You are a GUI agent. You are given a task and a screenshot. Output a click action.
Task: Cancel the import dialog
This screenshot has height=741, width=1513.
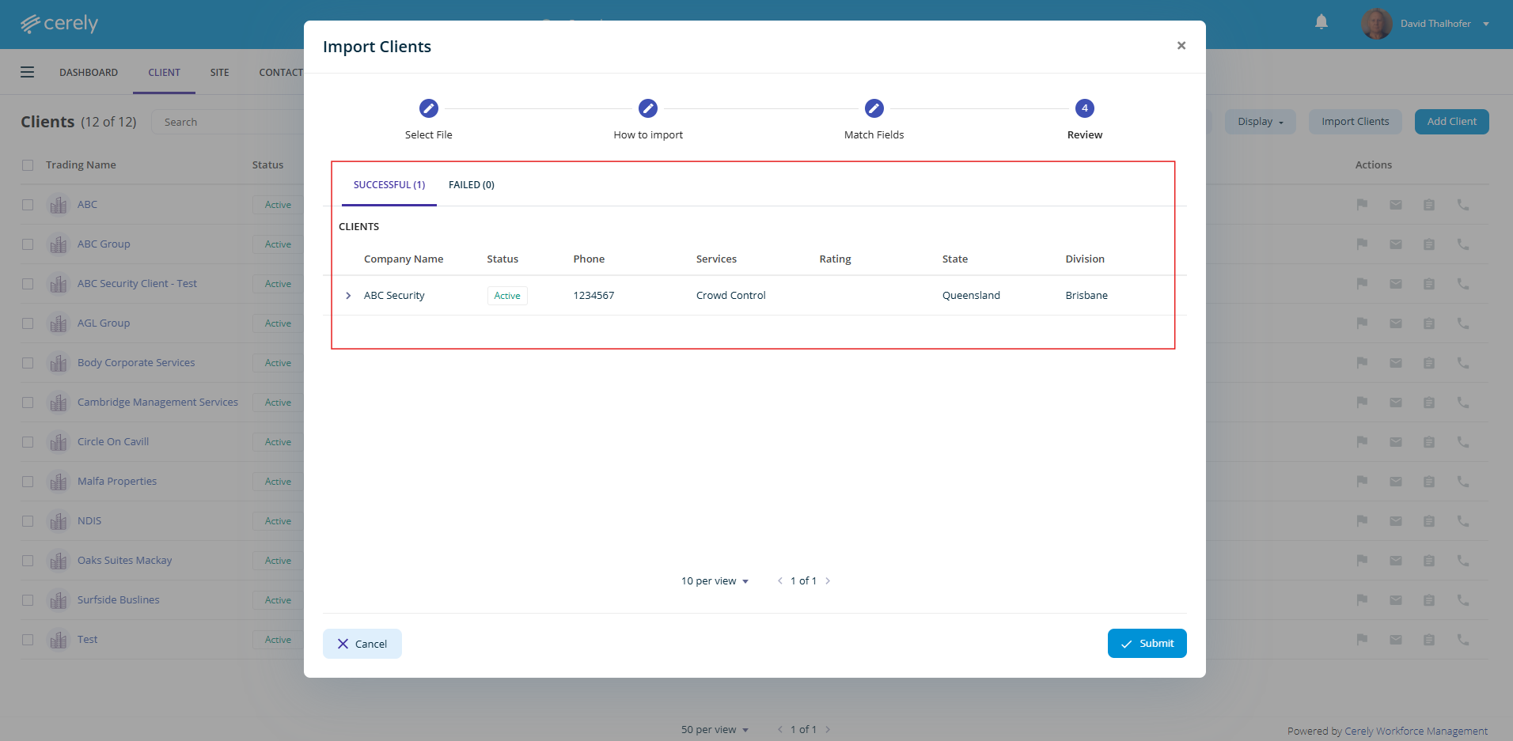(x=362, y=644)
